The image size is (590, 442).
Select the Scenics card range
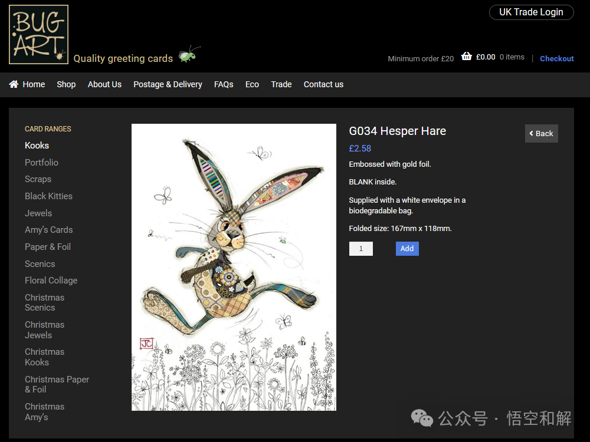point(40,264)
